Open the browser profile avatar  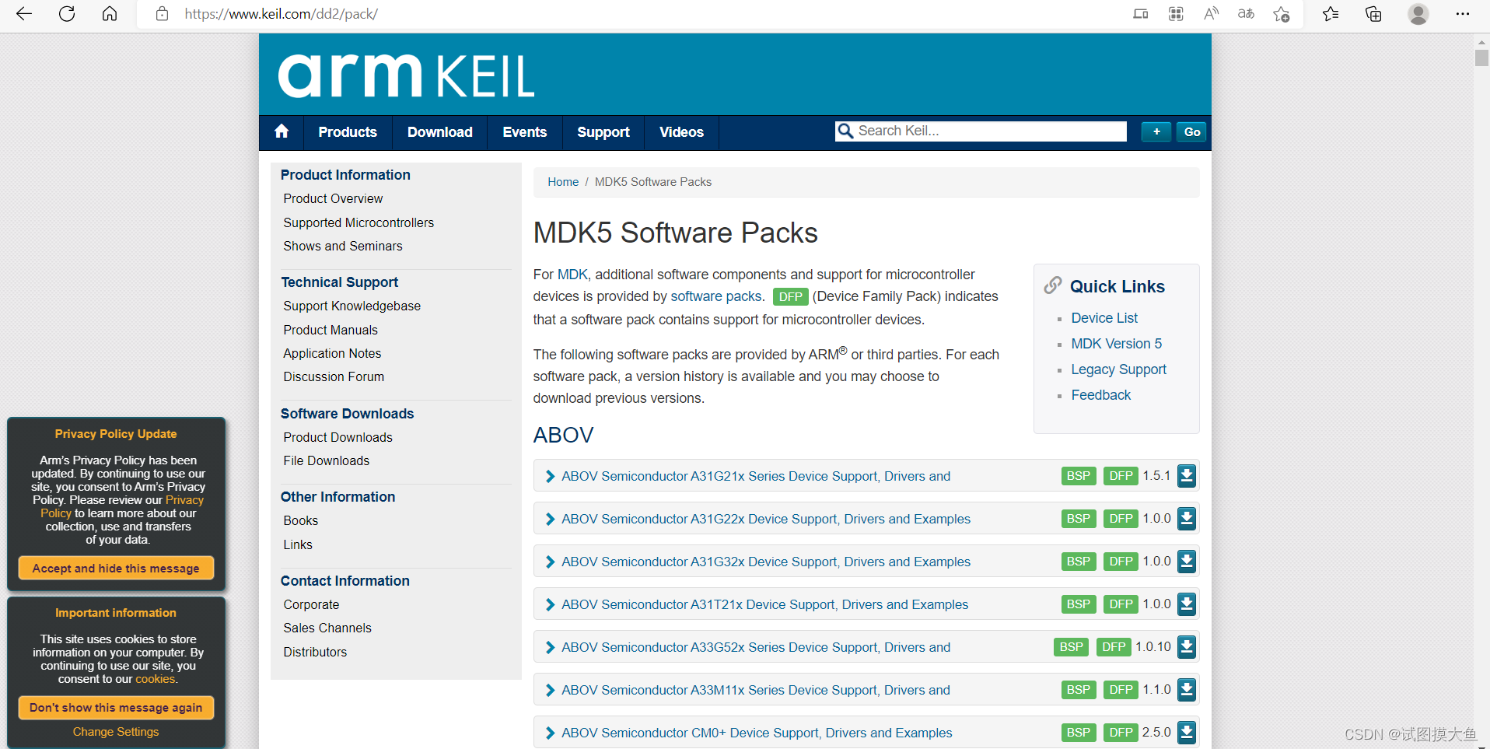coord(1418,14)
